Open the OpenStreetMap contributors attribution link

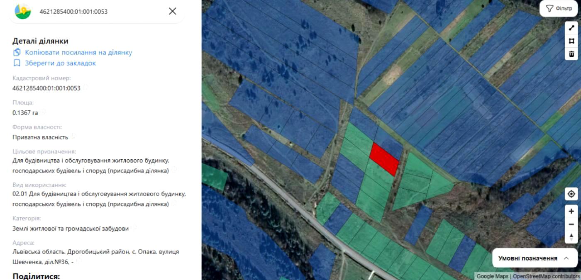546,276
